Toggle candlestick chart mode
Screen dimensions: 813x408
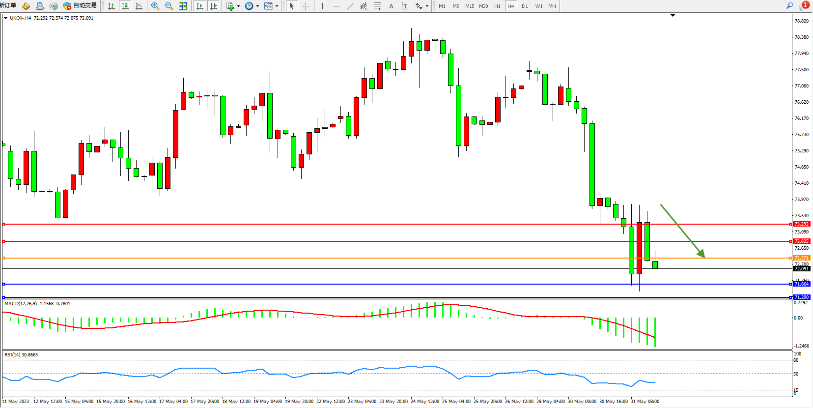125,6
